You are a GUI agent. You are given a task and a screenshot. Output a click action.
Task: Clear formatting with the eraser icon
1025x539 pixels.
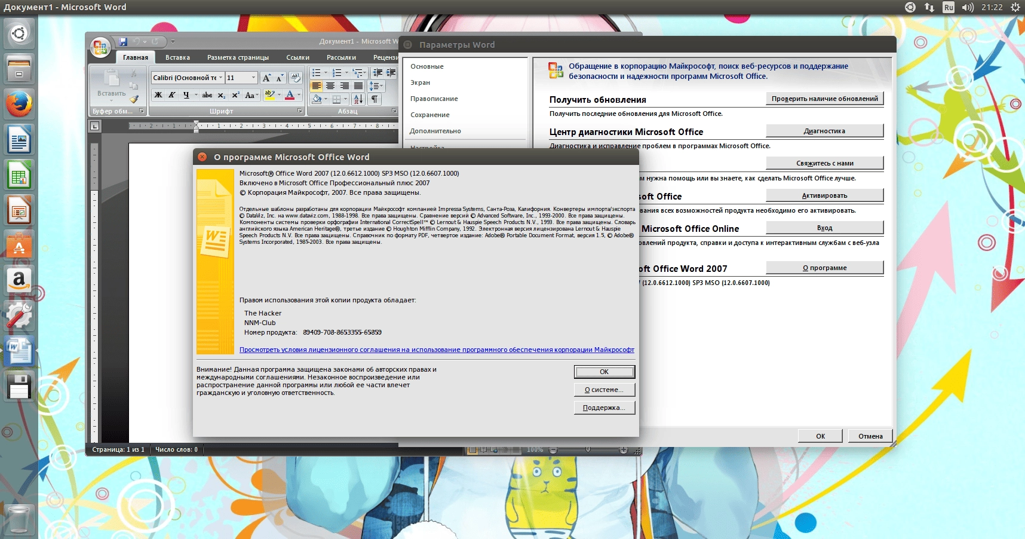coord(295,78)
